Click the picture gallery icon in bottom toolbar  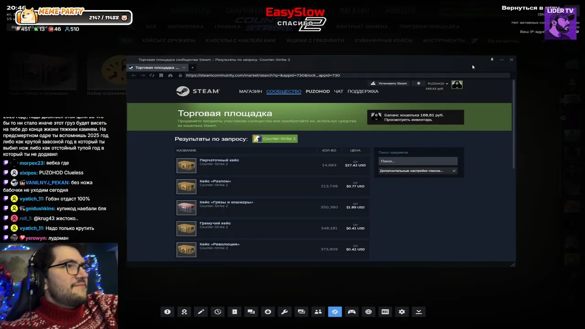tap(301, 312)
